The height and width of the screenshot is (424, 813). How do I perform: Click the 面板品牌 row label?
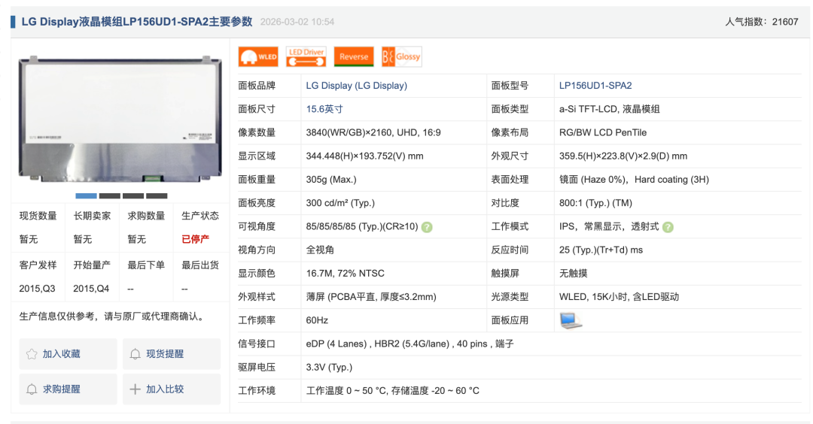click(x=257, y=86)
